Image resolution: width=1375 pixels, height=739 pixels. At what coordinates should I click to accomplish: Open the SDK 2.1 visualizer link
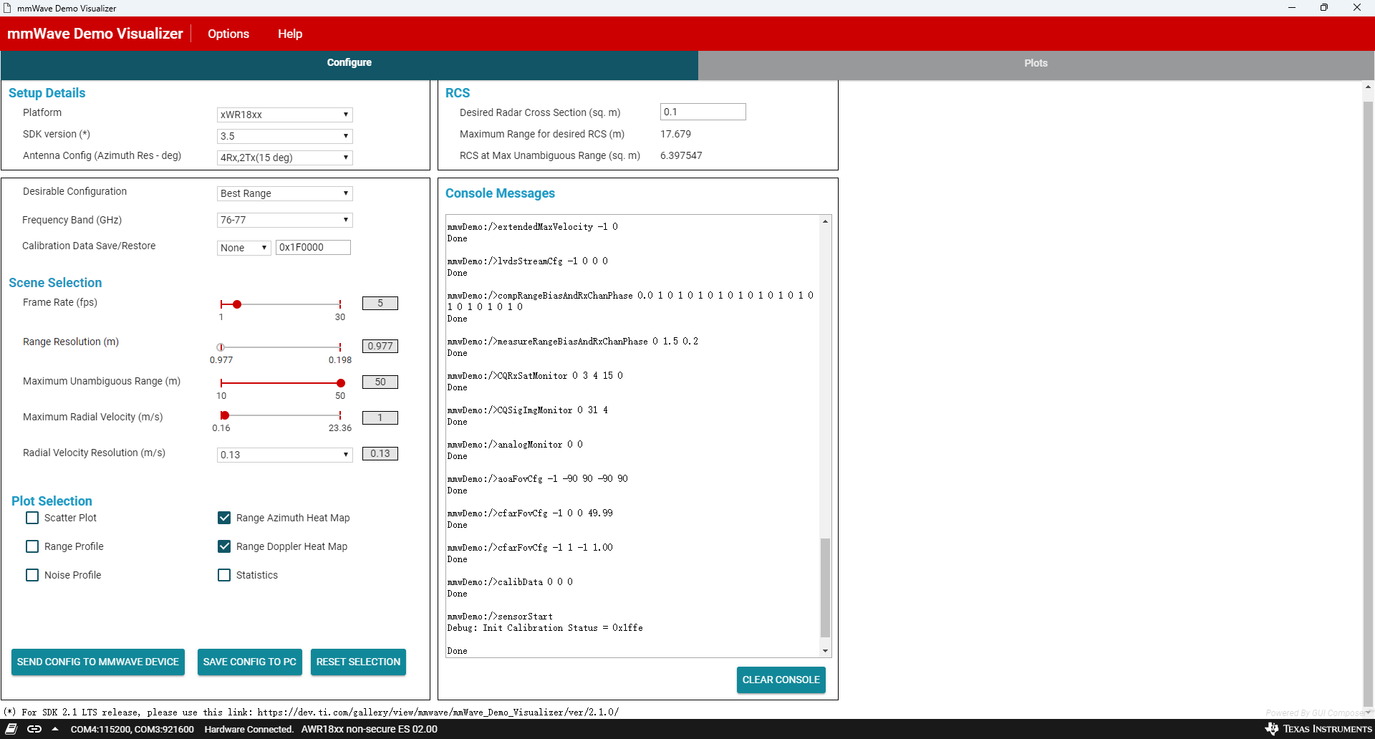[438, 713]
